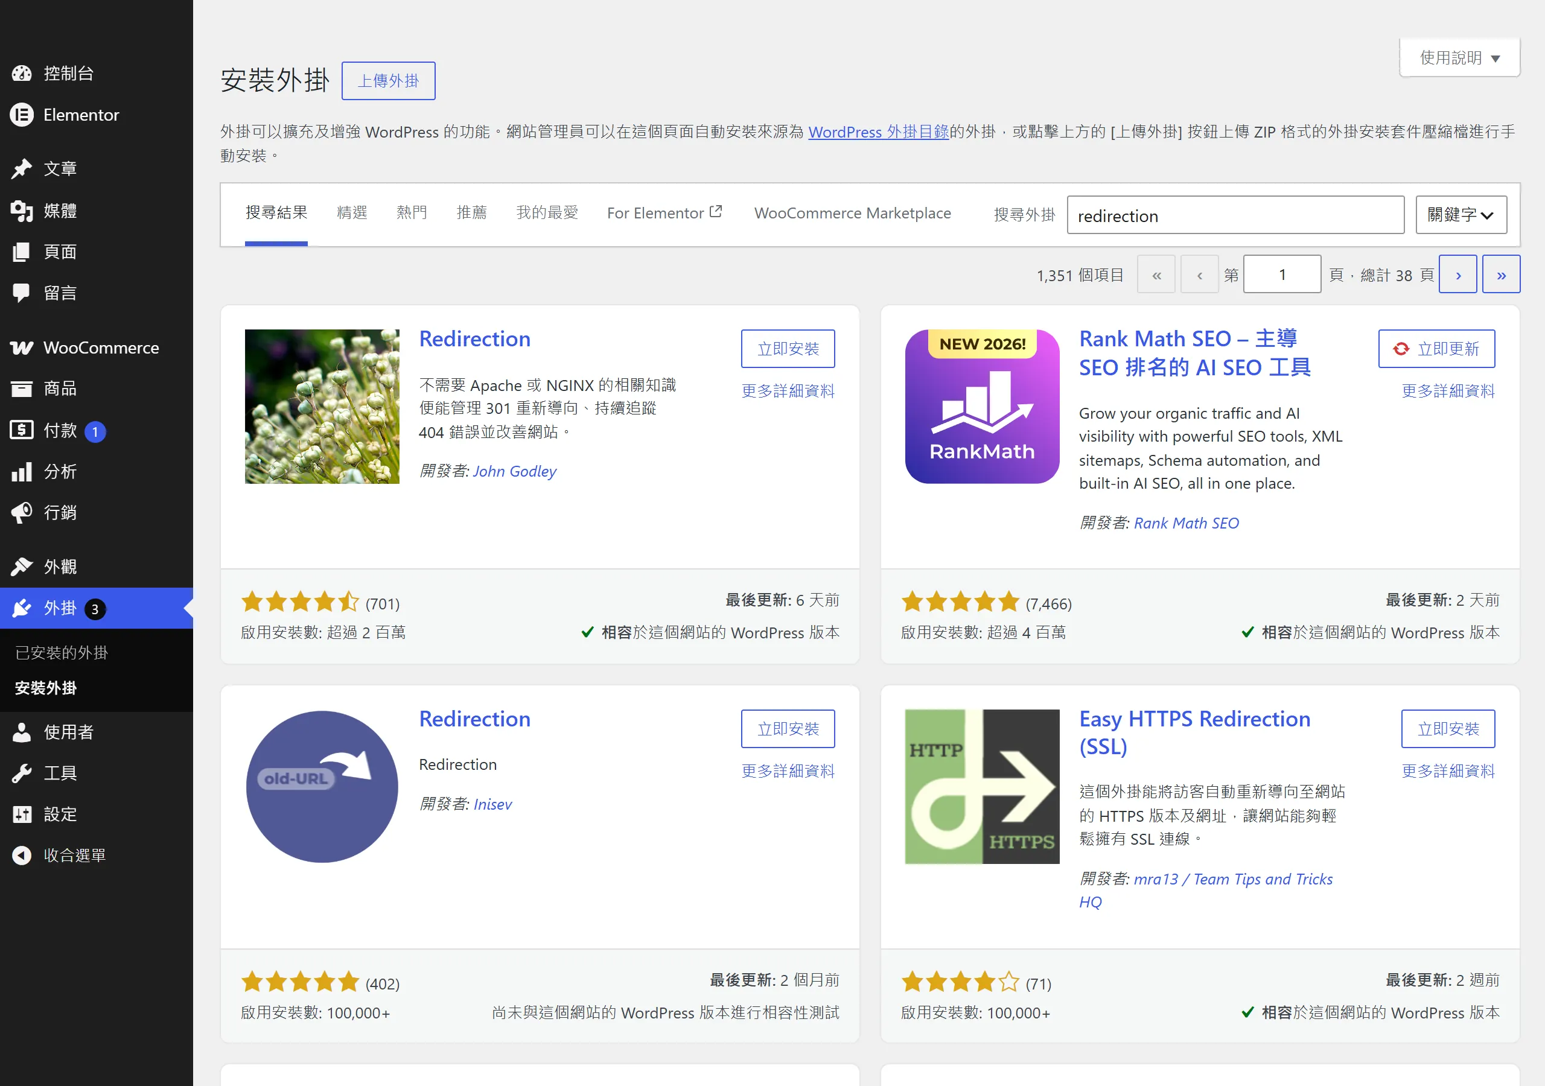Viewport: 1545px width, 1086px height.
Task: View 更多詳細資料 for Easy HTTPS Redirection
Action: coord(1448,771)
